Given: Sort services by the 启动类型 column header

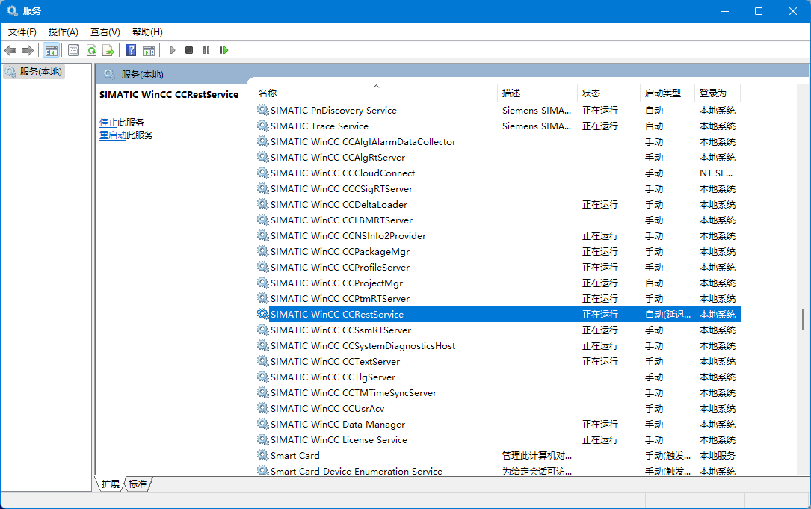Looking at the screenshot, I should pos(667,93).
